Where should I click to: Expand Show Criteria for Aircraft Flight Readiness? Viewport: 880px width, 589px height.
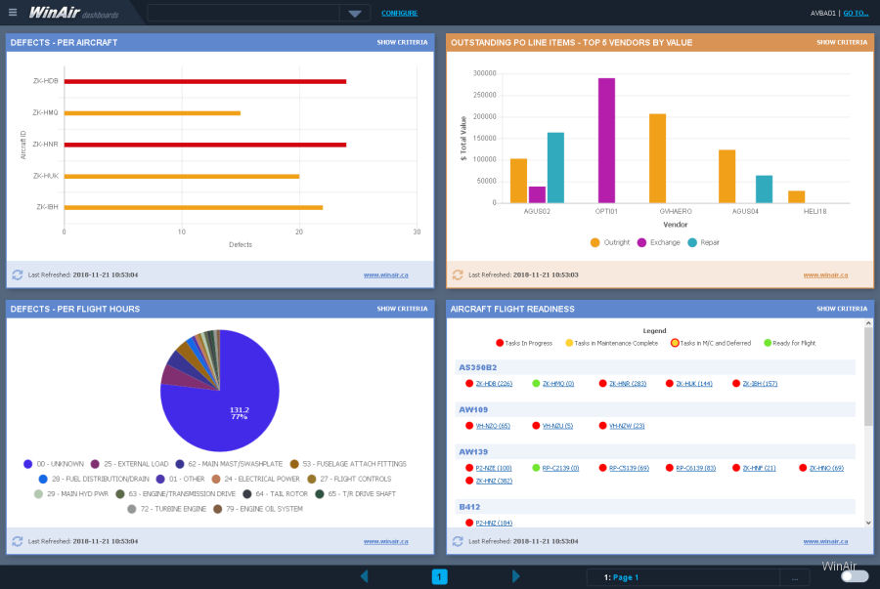841,309
